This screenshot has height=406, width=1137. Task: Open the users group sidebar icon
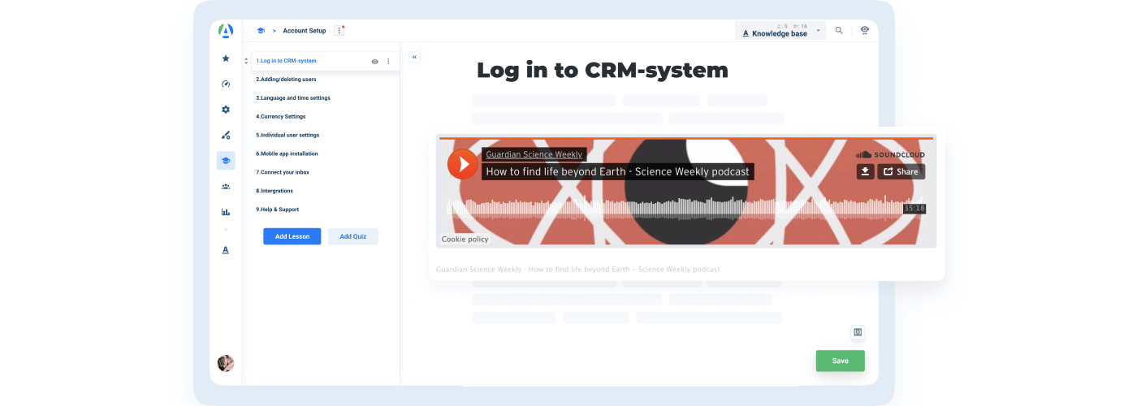coord(226,186)
